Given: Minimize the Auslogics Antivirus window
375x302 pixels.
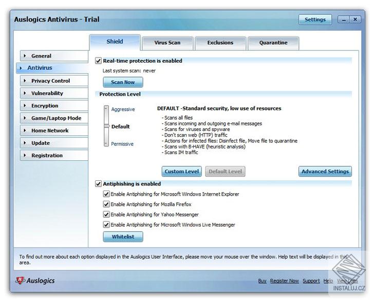Looking at the screenshot, I should tap(344, 20).
